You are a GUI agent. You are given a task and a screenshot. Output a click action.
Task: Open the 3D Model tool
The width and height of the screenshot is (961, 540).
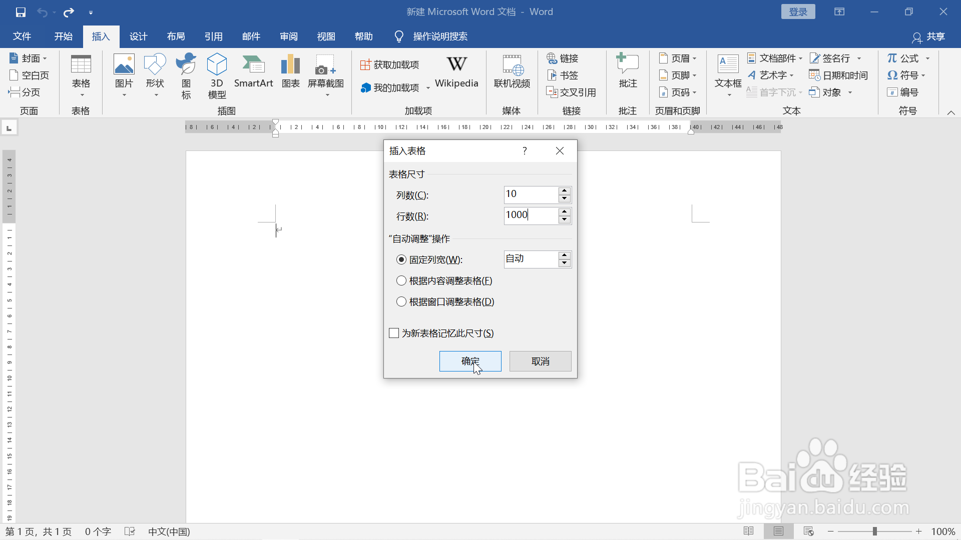tap(217, 74)
